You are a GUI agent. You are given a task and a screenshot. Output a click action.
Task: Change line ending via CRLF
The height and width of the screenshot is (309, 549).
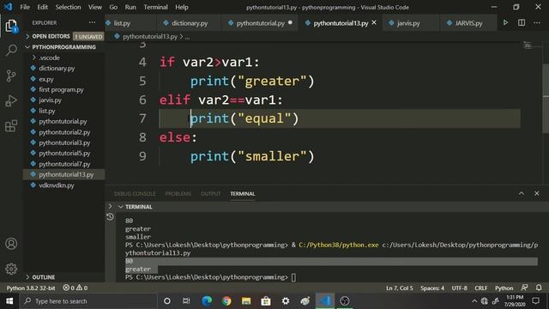[480, 288]
